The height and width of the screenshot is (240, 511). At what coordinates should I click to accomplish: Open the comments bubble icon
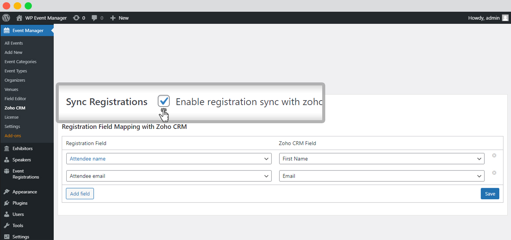[95, 18]
